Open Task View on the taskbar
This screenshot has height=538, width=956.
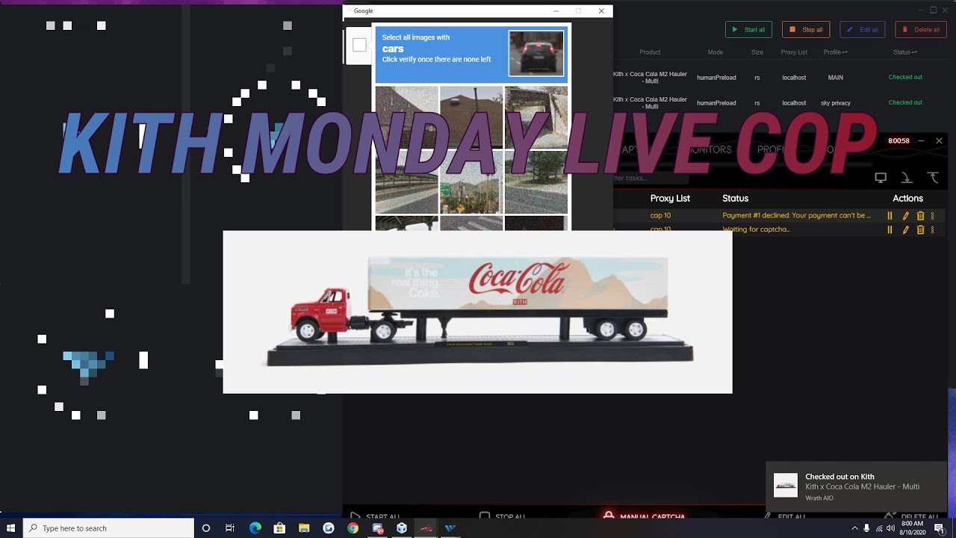[230, 528]
